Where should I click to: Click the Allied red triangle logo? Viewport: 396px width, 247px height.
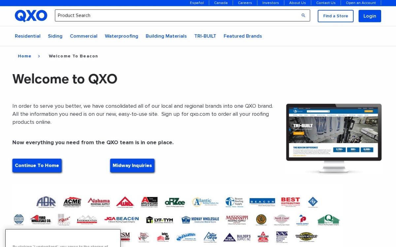125,202
